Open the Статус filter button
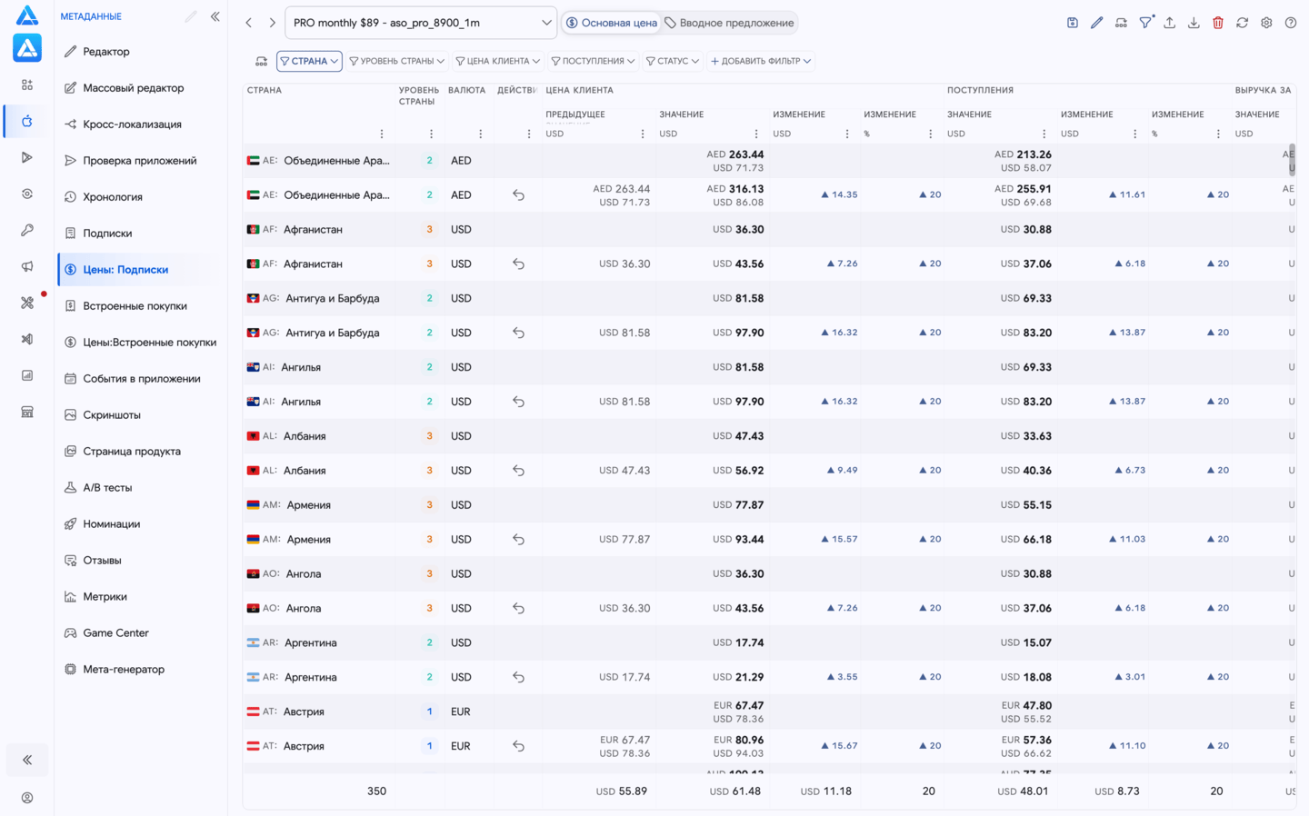This screenshot has width=1309, height=816. (673, 61)
